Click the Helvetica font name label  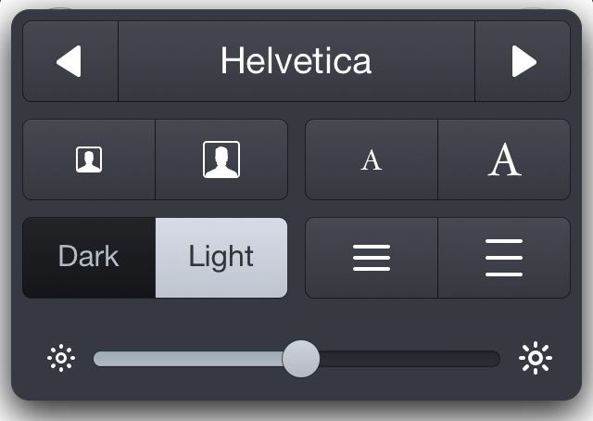296,61
